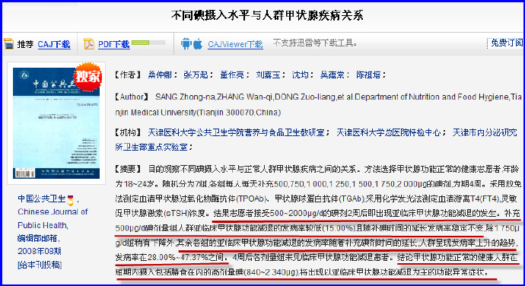Screen dimensions: 525x286
Task: Open author 吴蕴棠's page
Action: pos(332,75)
